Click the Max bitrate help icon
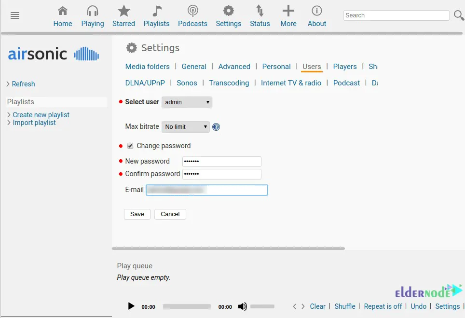The image size is (465, 318). [x=216, y=127]
